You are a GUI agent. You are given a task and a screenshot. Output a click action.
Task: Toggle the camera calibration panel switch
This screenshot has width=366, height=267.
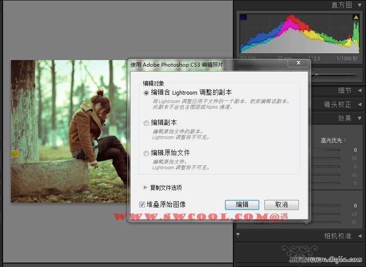coord(238,235)
